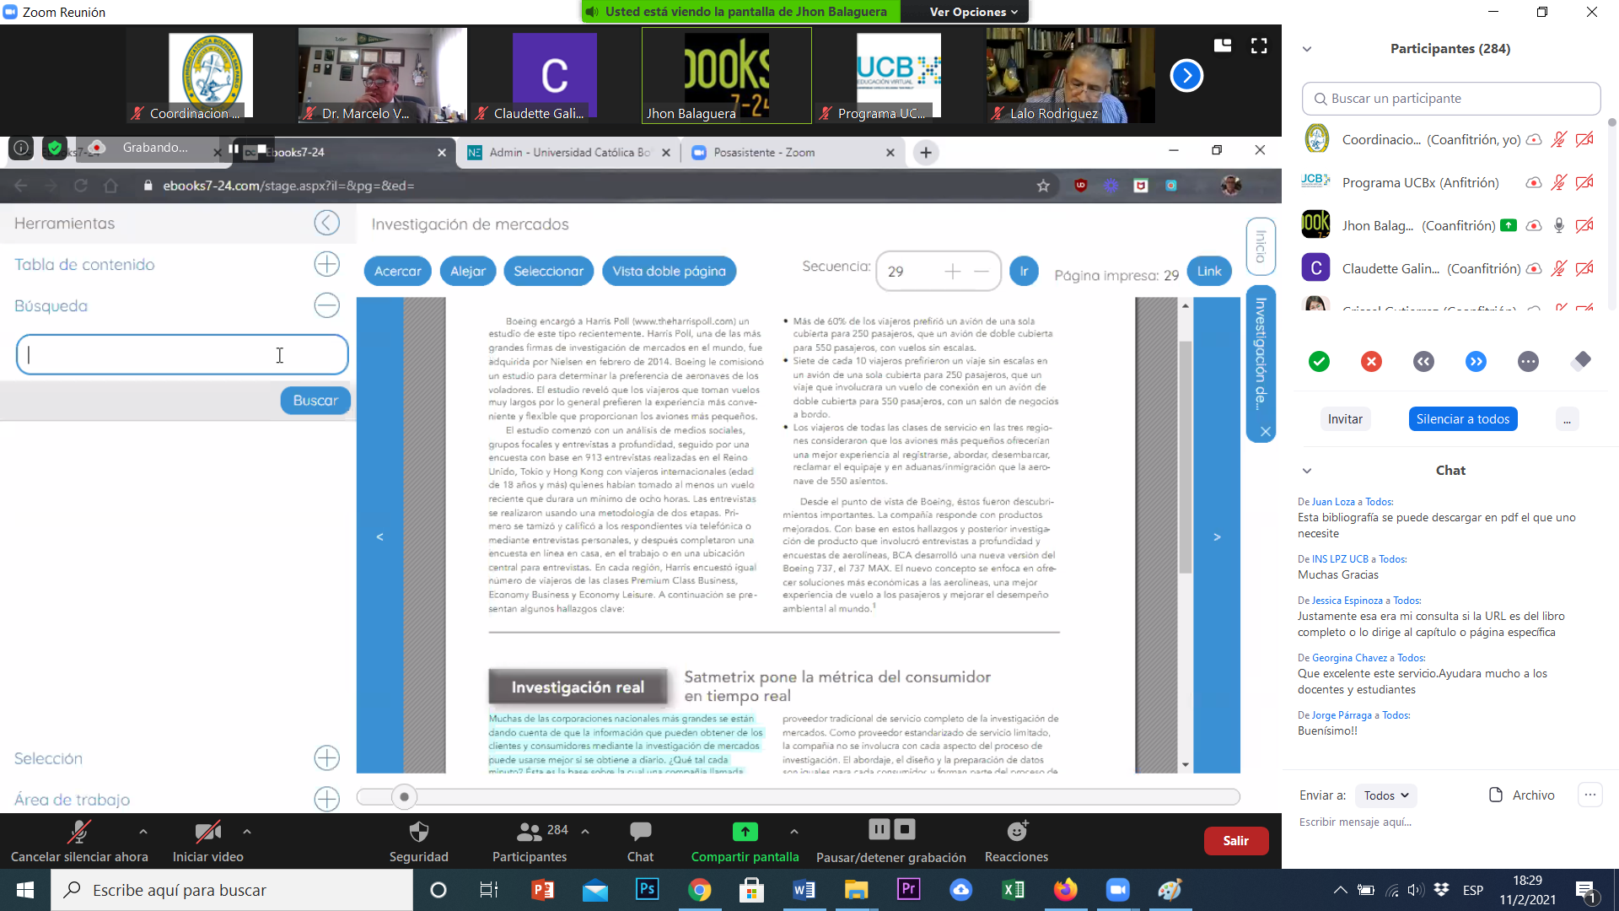This screenshot has width=1619, height=911.
Task: Open the Security shield icon in the Zoom toolbar
Action: [418, 833]
